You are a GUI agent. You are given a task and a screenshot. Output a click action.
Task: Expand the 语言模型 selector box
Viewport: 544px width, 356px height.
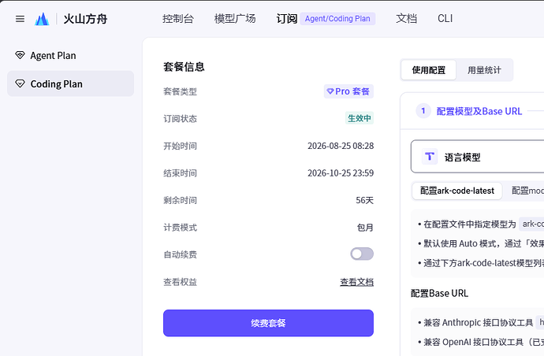tap(478, 156)
